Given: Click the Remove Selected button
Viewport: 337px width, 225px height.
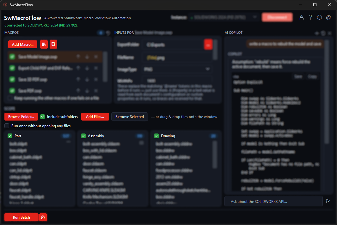Looking at the screenshot, I should (130, 117).
